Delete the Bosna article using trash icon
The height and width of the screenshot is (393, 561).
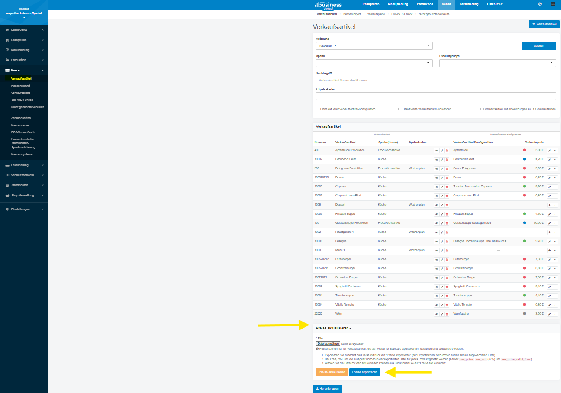pos(447,178)
